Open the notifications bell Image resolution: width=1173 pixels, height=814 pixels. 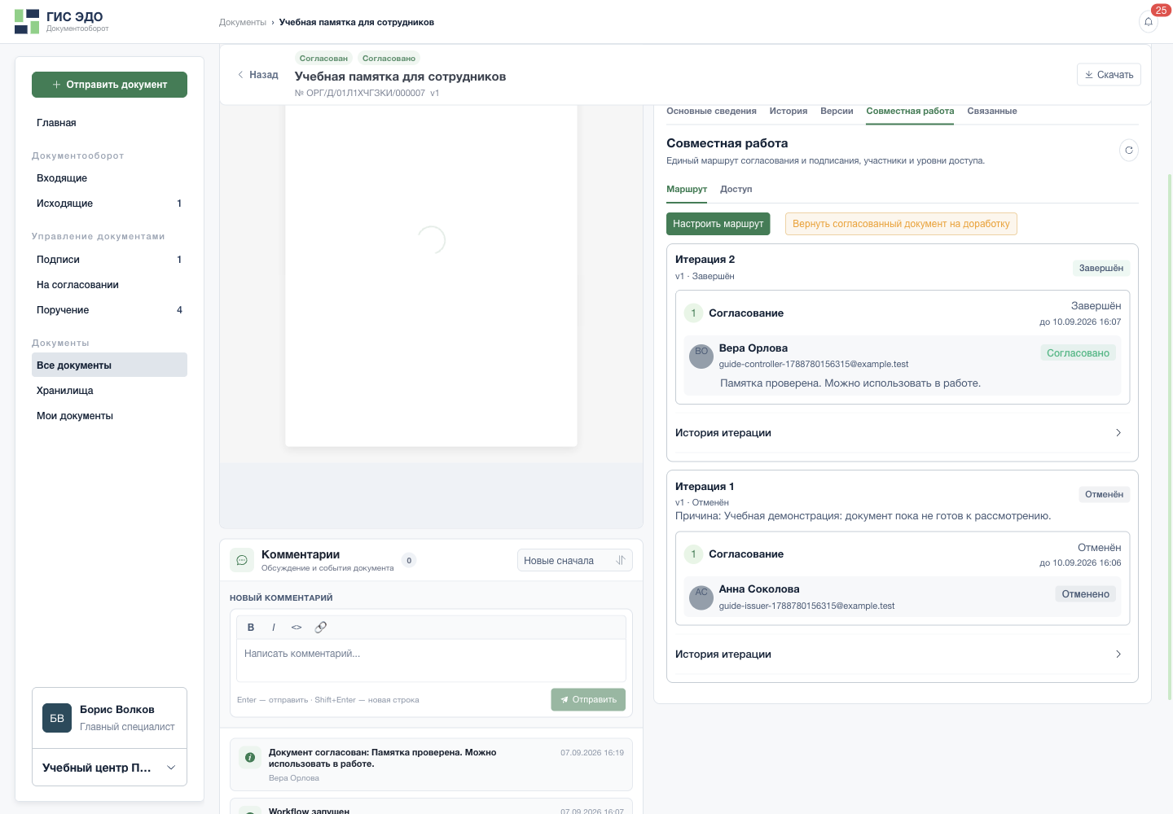tap(1149, 22)
